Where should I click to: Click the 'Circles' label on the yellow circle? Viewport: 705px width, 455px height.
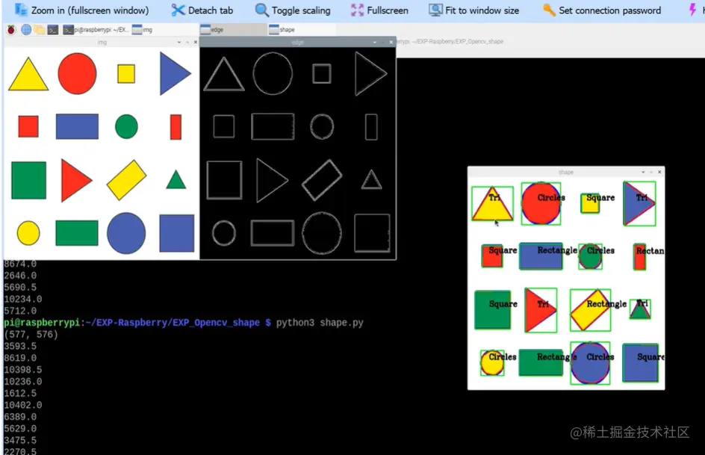pyautogui.click(x=502, y=356)
